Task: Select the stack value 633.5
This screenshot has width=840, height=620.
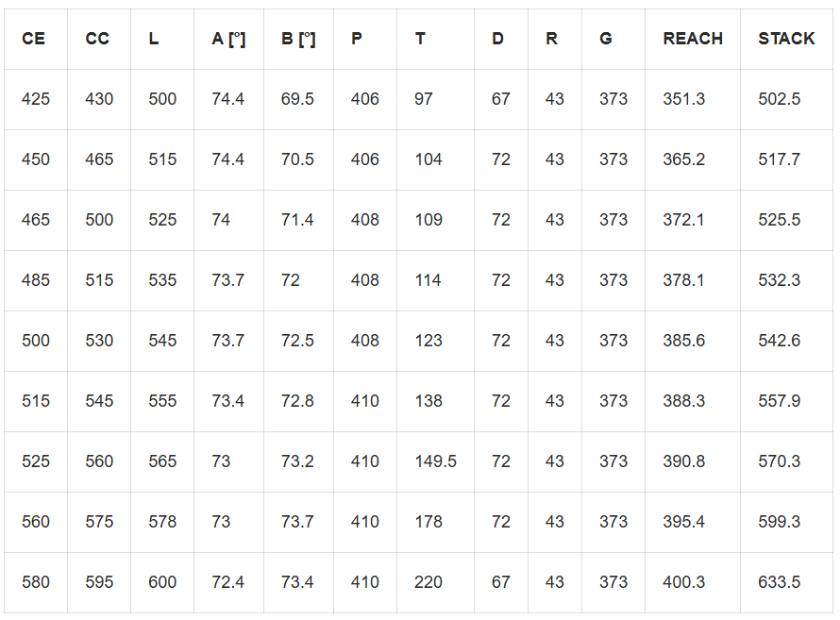Action: [779, 582]
